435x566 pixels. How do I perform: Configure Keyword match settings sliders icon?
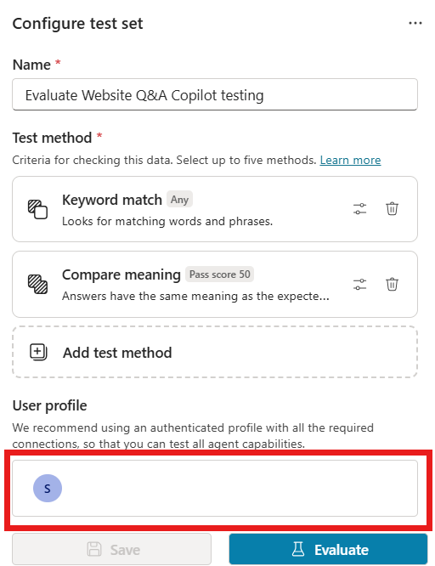coord(359,209)
